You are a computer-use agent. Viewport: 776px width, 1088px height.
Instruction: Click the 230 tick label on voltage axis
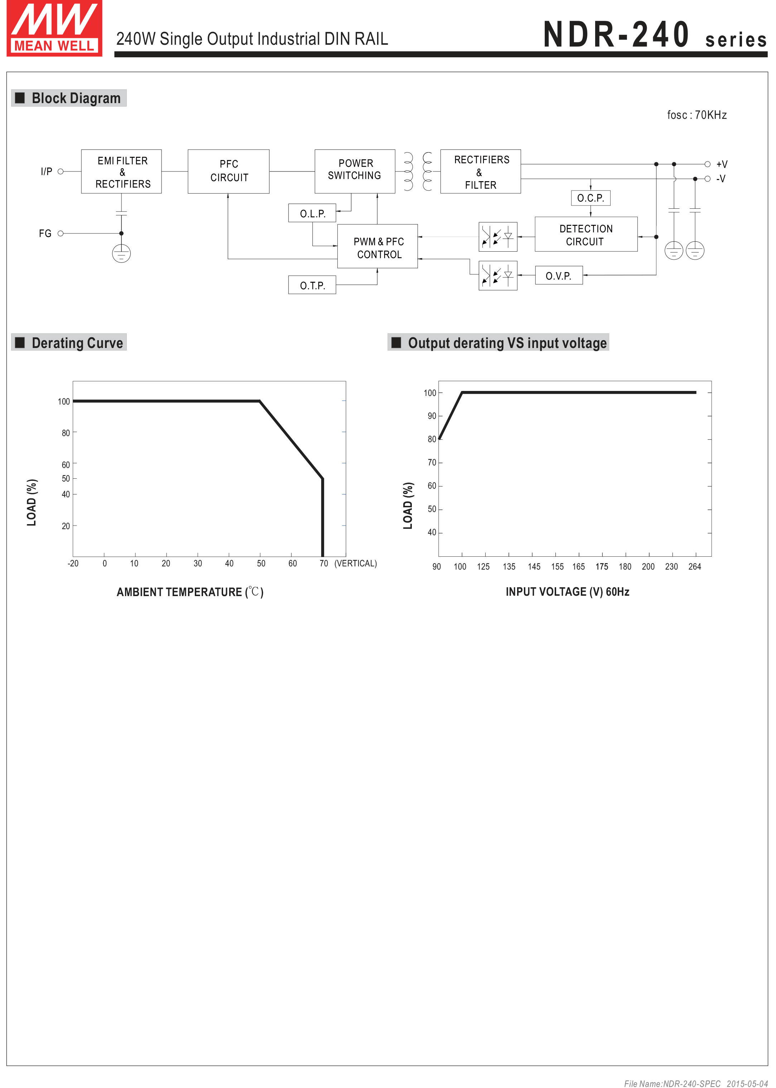(x=671, y=566)
